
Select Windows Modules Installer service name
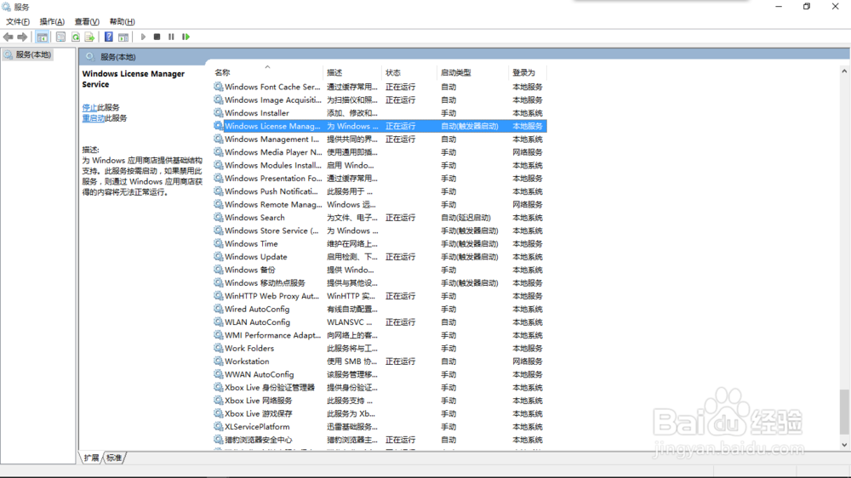coord(273,166)
